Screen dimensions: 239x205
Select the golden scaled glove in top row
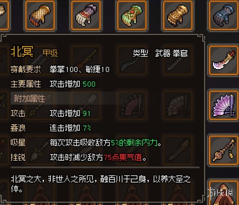[178, 16]
